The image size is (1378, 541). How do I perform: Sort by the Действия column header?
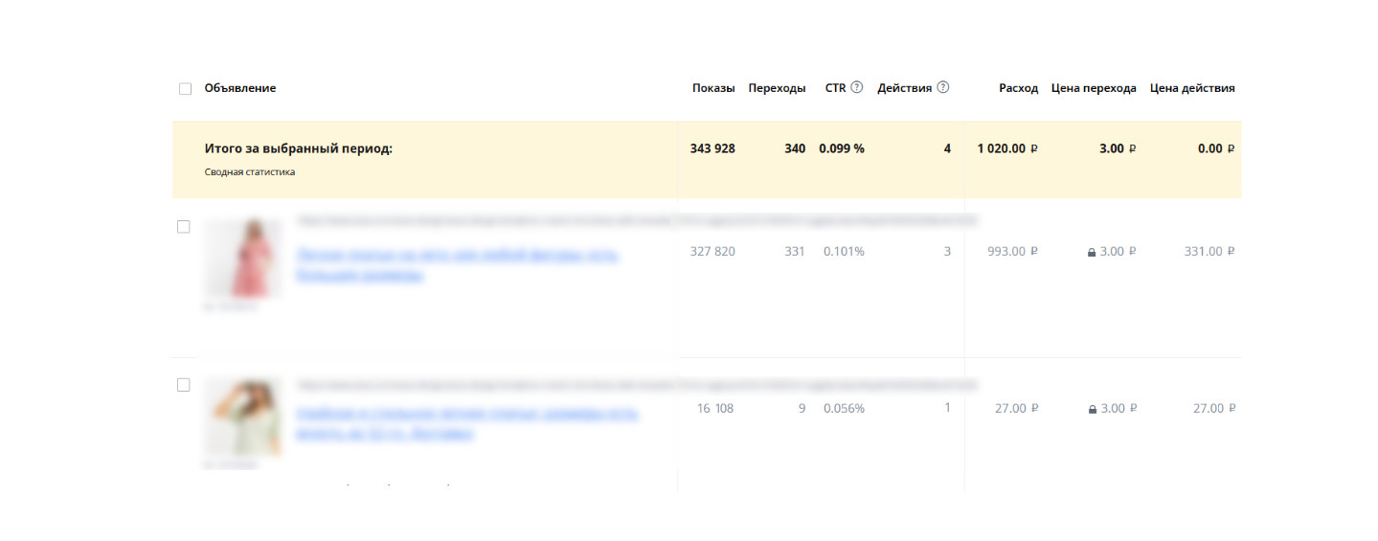(x=904, y=88)
